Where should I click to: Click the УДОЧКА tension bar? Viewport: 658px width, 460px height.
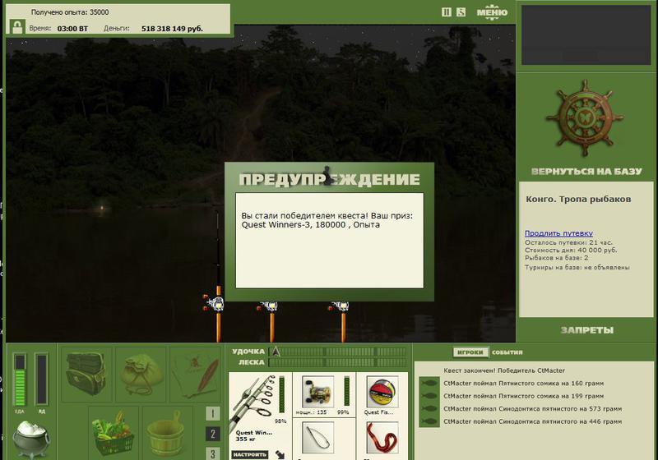pyautogui.click(x=338, y=352)
